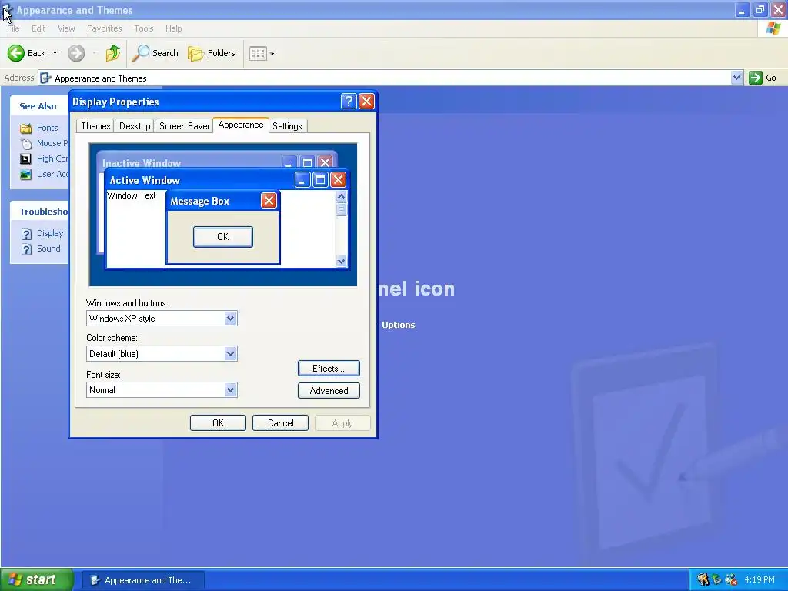Click preview Message Box OK button

(x=223, y=237)
